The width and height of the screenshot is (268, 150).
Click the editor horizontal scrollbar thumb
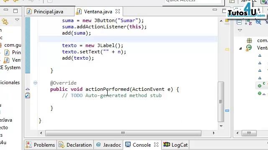click(x=123, y=133)
